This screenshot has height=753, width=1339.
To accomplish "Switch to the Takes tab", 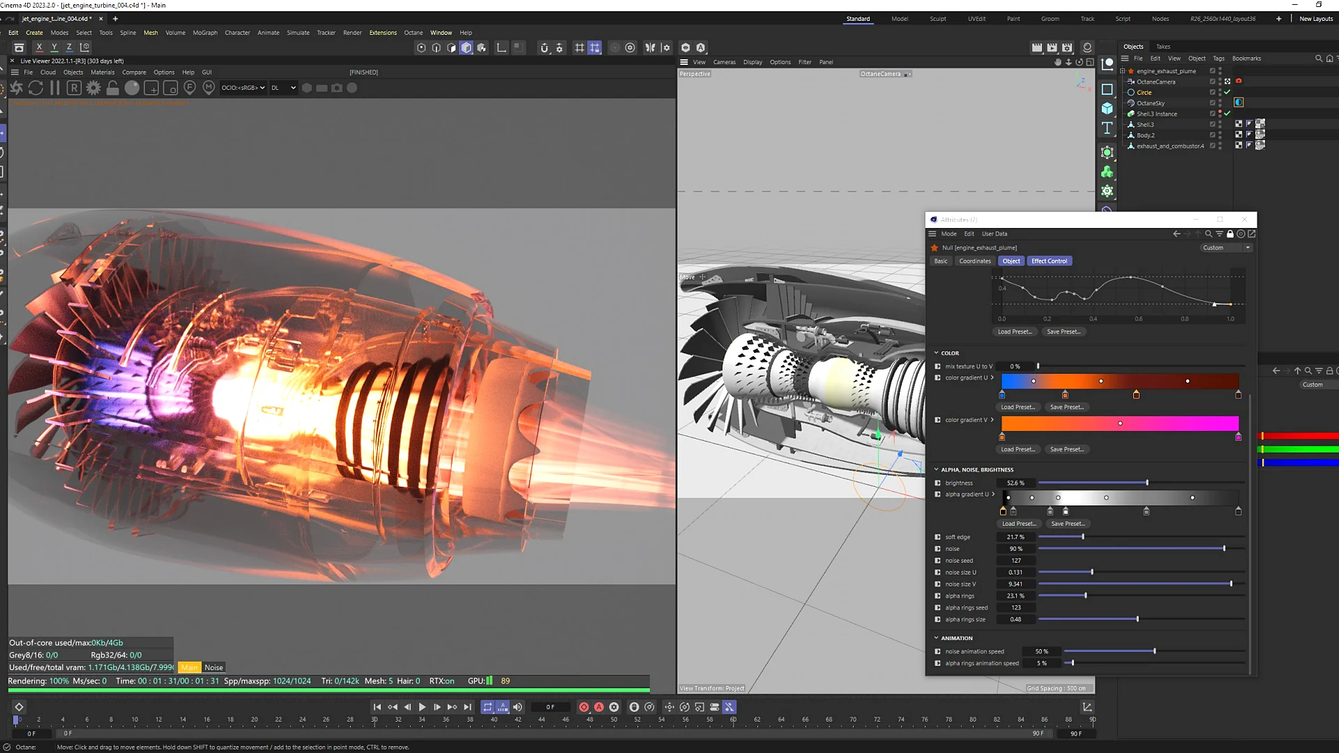I will coord(1163,47).
